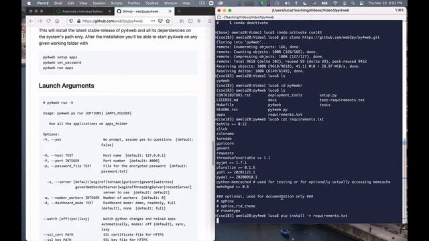Open Firefox hamburger menu
The height and width of the screenshot is (241, 429).
(210, 21)
